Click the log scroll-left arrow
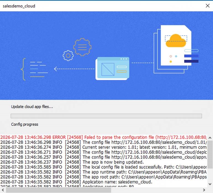213x193 pixels. [x=3, y=190]
